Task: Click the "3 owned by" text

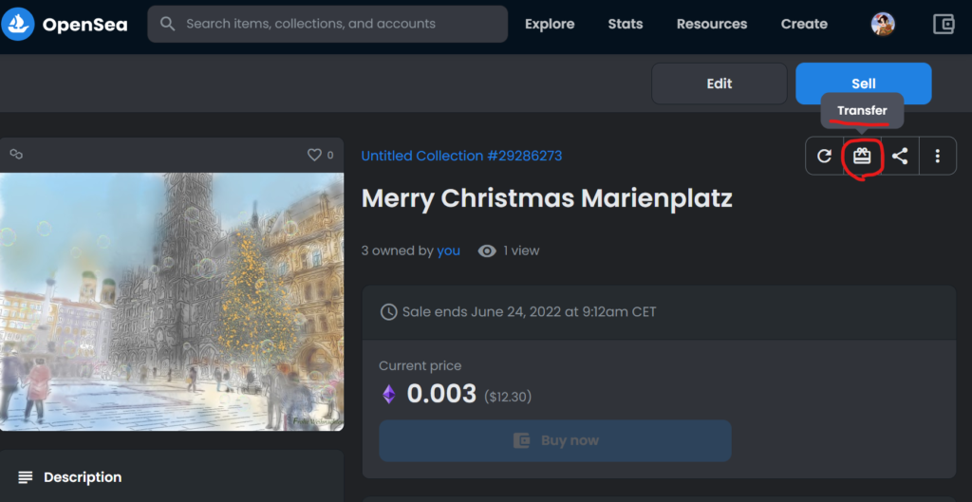Action: coord(398,251)
